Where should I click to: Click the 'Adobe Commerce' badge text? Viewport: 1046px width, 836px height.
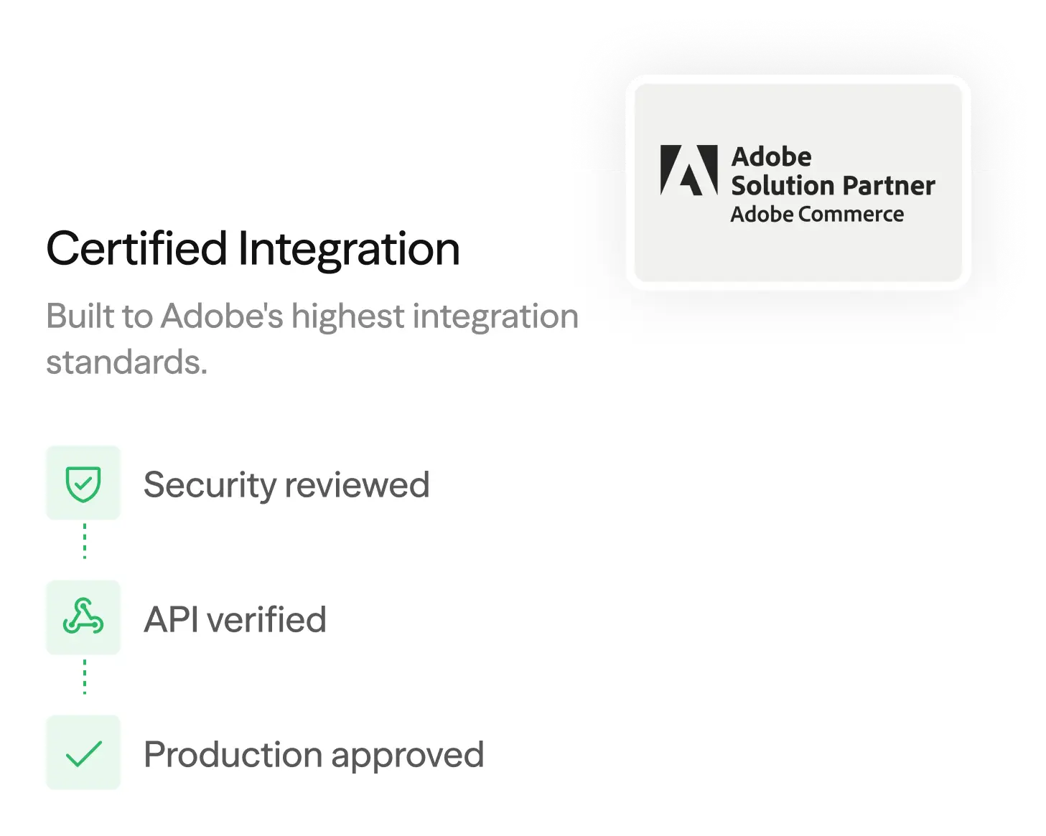coord(817,215)
